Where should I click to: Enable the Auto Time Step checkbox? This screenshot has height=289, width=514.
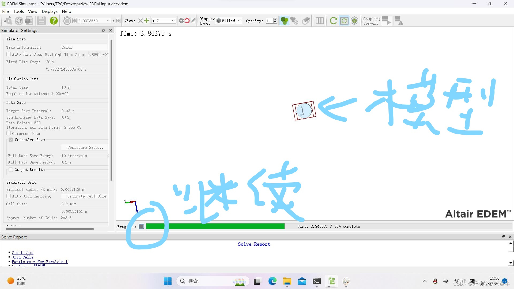[x=9, y=54]
